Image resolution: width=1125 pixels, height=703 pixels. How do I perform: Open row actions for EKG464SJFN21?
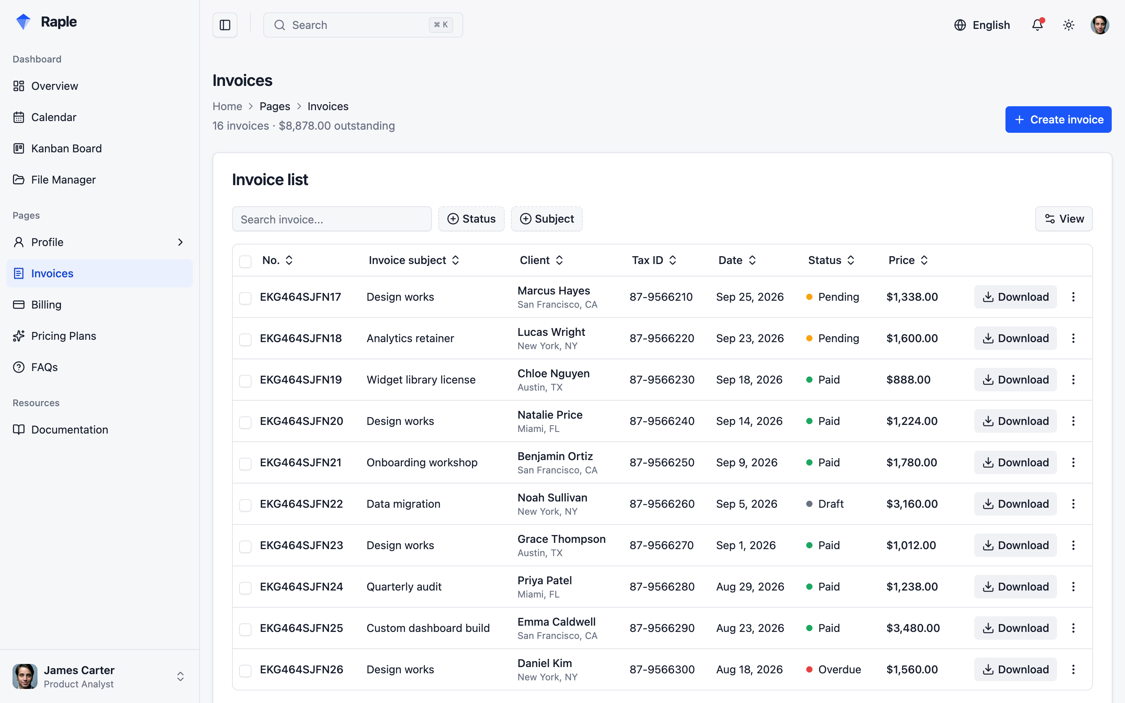click(1073, 462)
